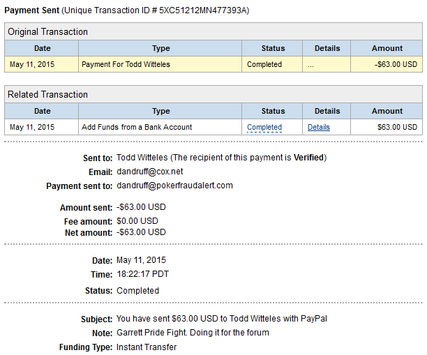Click the dandruff@pokerfraudalert.com address
The width and height of the screenshot is (427, 355).
point(174,186)
